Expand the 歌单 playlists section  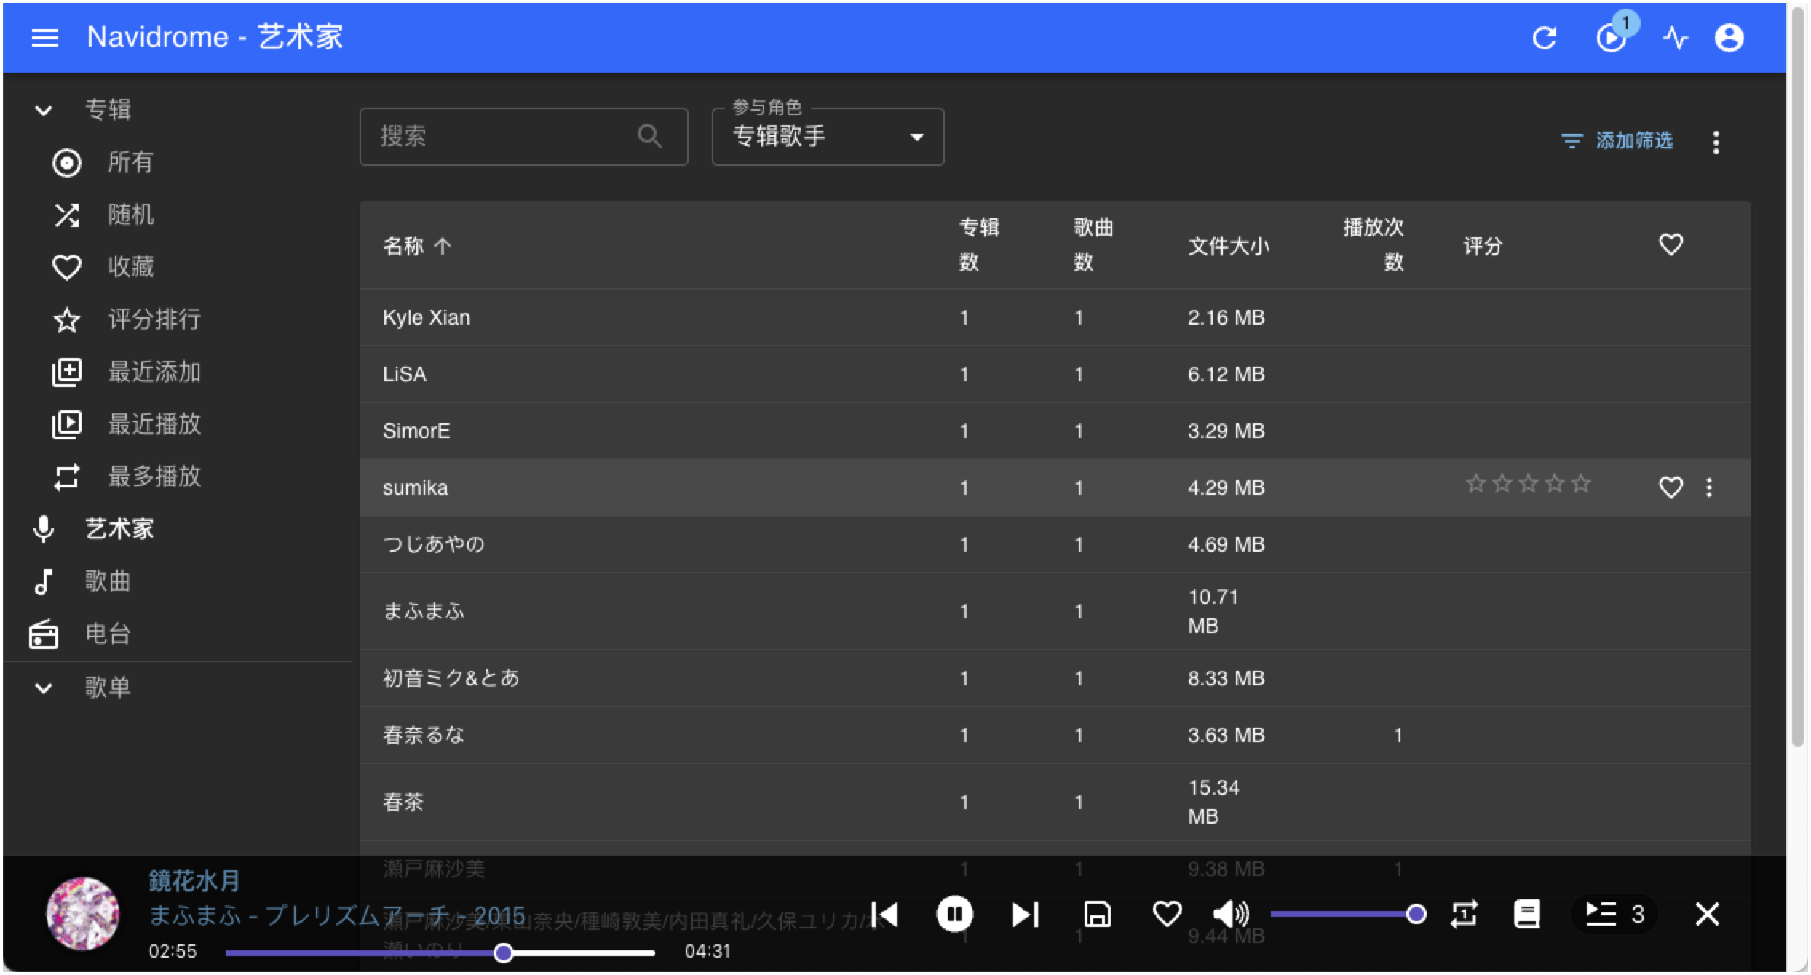click(44, 687)
